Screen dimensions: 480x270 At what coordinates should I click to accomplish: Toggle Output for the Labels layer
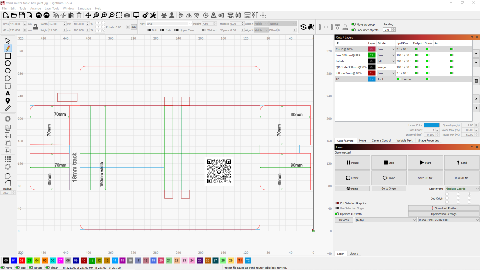417,61
